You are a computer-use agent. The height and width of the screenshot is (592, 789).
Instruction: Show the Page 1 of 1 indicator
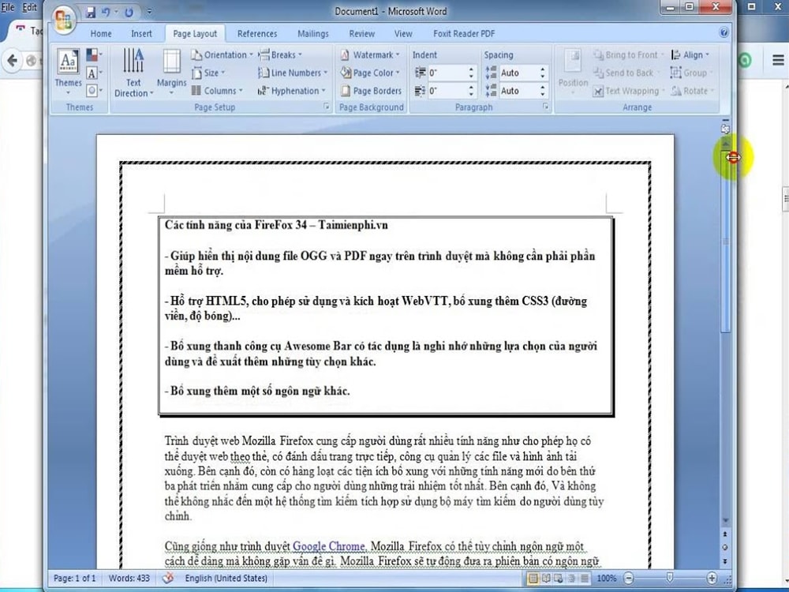point(74,578)
